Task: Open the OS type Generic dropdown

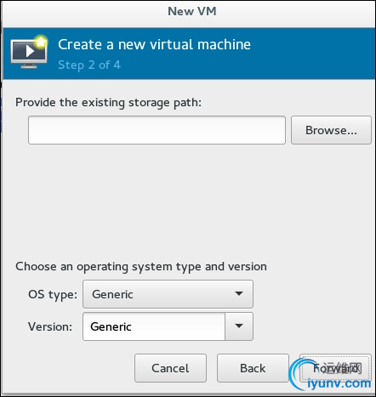Action: point(168,294)
